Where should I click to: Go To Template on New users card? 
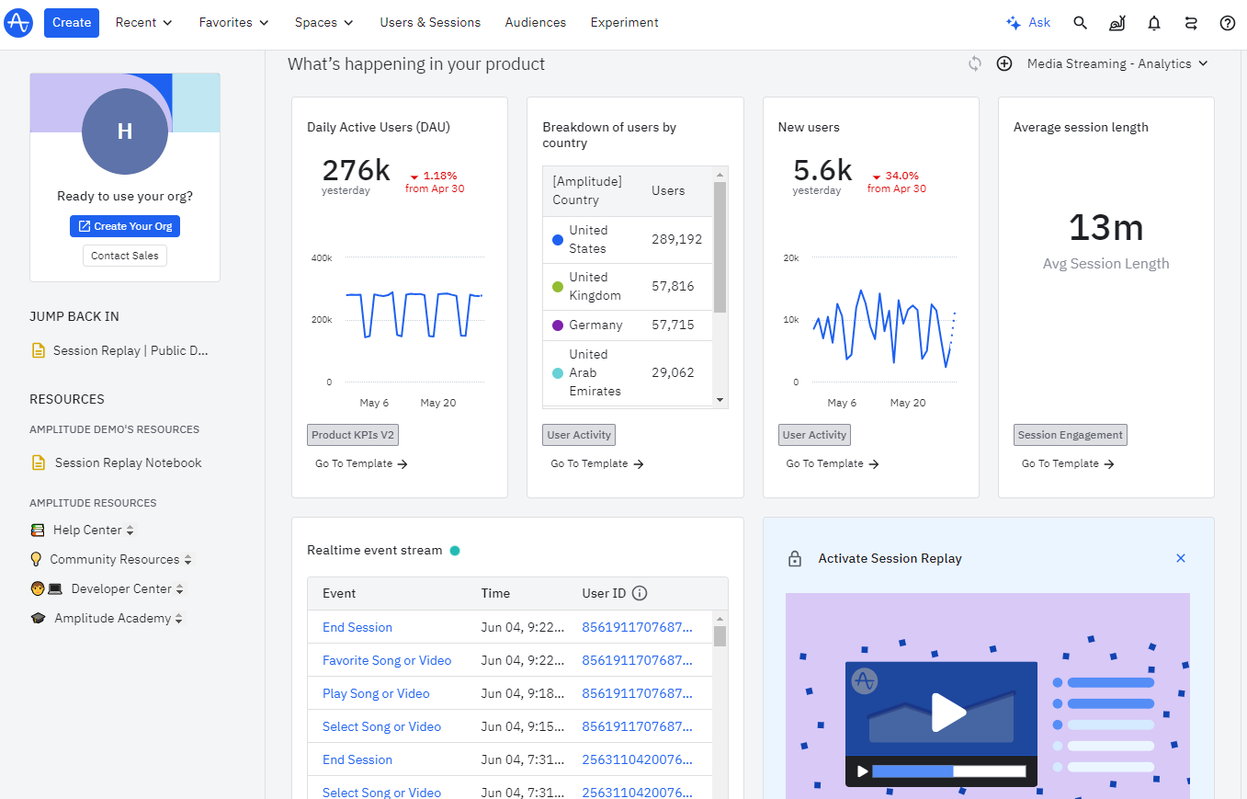point(833,463)
